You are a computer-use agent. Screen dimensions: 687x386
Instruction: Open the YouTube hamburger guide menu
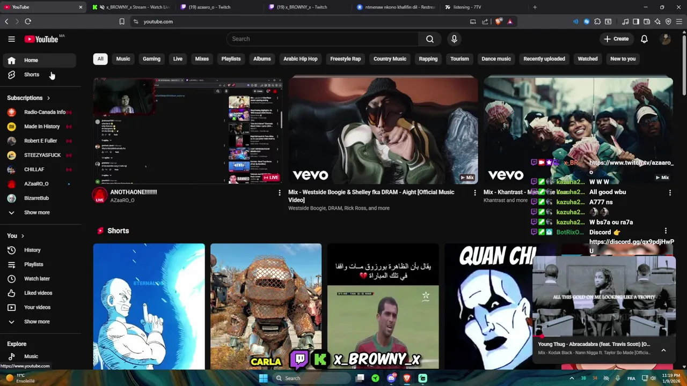[11, 39]
